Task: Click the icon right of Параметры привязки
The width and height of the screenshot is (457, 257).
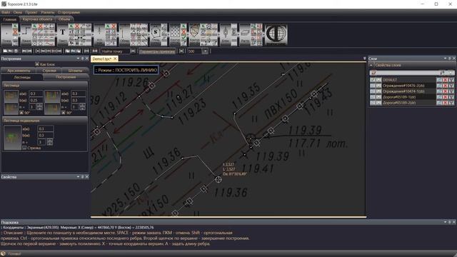Action: coord(181,51)
